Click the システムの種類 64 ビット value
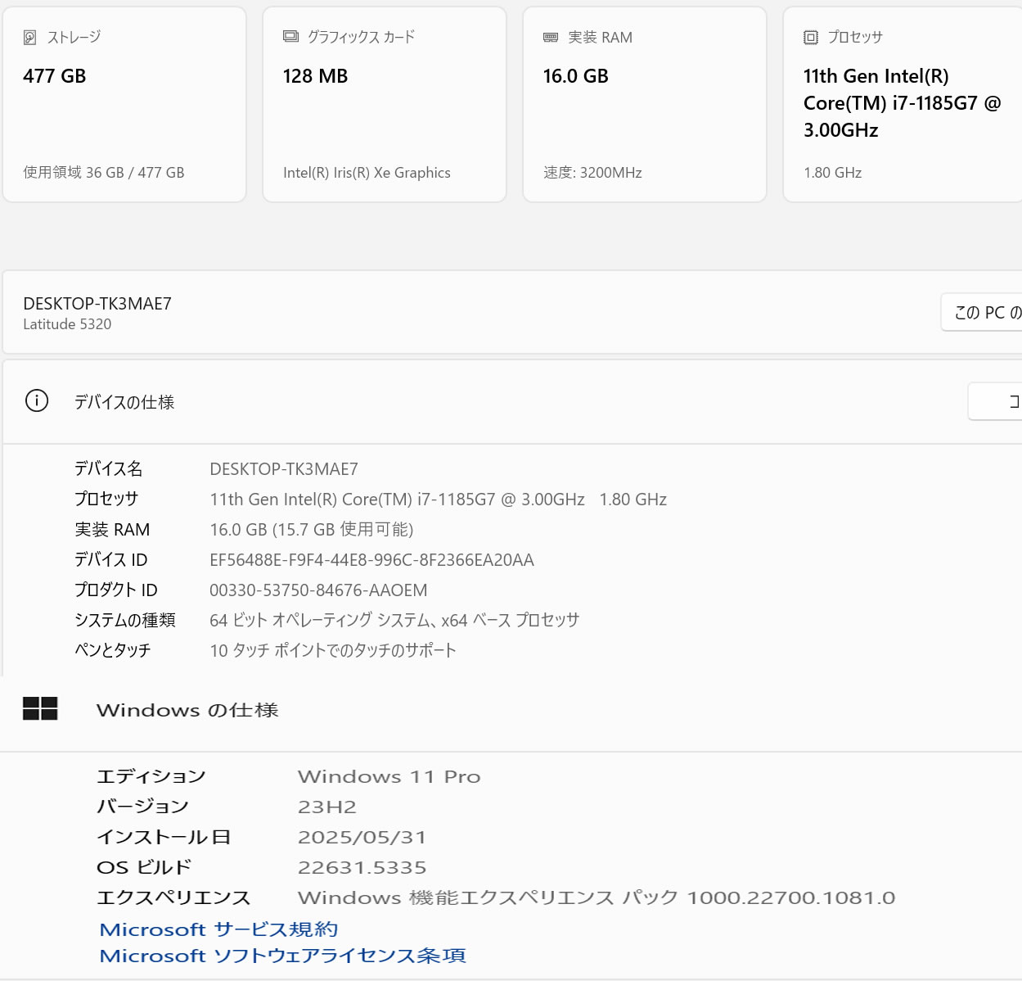Image resolution: width=1022 pixels, height=981 pixels. click(x=394, y=621)
